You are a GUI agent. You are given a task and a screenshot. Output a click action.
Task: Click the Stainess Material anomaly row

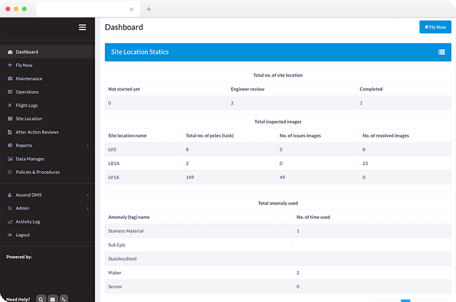278,231
